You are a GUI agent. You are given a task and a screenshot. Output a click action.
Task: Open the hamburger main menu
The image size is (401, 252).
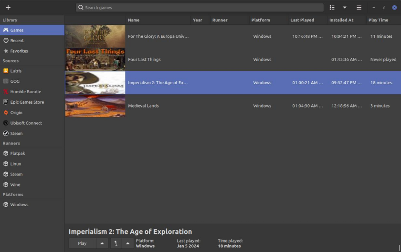tap(359, 8)
